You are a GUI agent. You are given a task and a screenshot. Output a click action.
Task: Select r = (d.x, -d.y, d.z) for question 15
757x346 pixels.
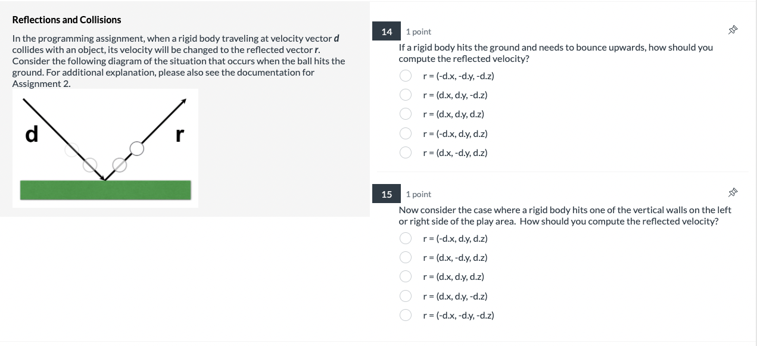click(406, 257)
